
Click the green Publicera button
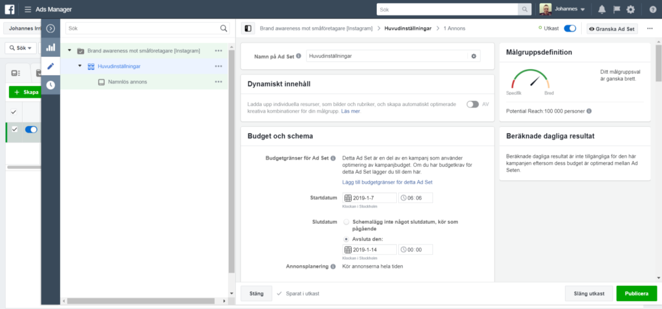tap(636, 293)
